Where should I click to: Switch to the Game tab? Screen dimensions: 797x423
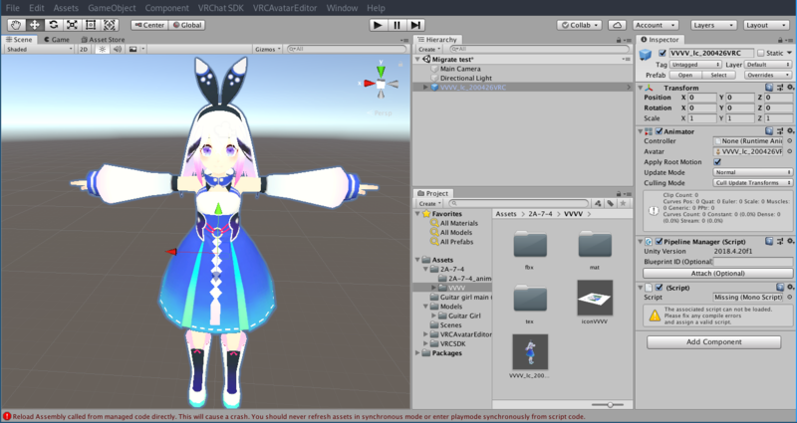point(57,40)
